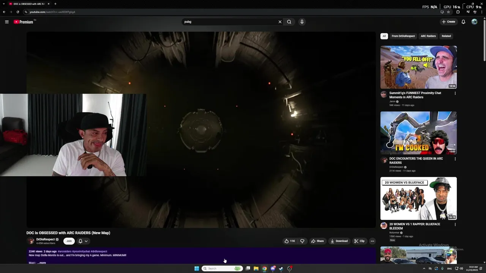Open File Explorer from taskbar
Screen dimensions: 486x273
coord(256,268)
